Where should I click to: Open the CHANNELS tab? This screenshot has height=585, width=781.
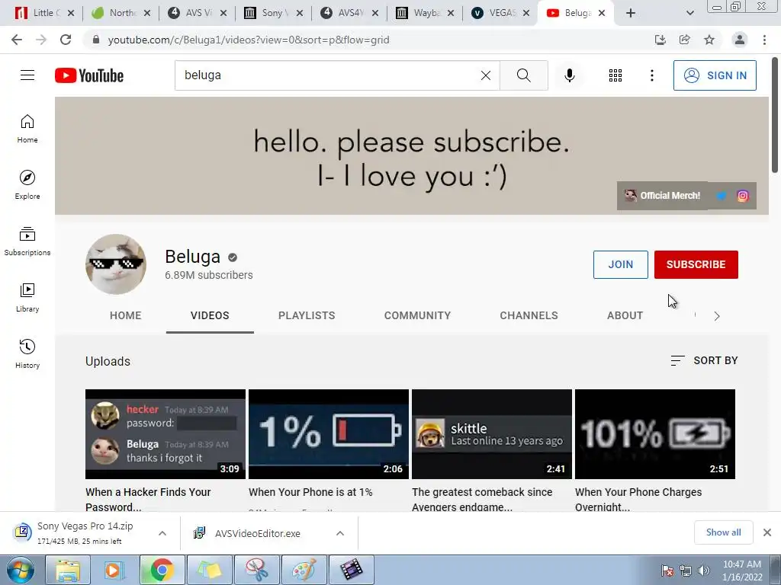(529, 315)
